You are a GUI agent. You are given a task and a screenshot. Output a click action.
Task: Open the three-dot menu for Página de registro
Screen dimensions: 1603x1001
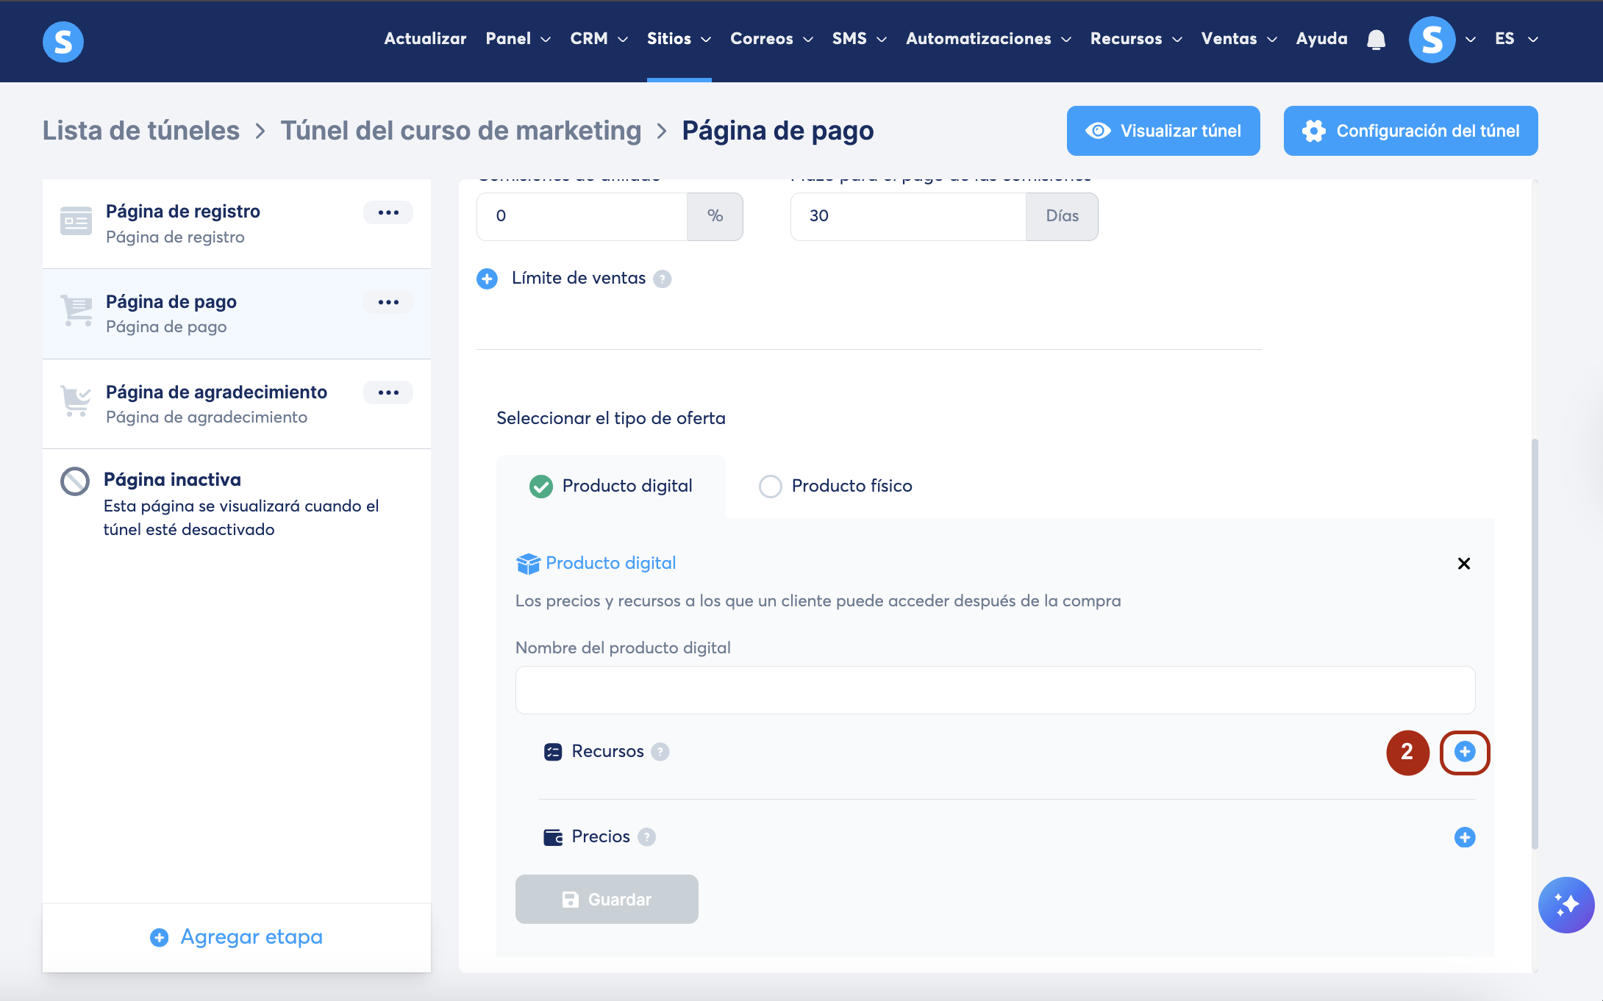(x=388, y=212)
